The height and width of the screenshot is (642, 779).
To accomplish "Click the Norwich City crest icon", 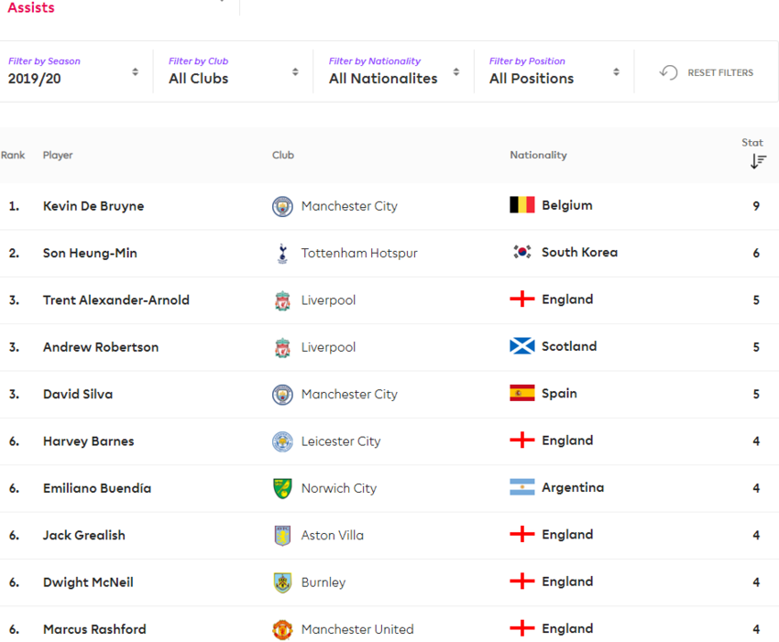I will [282, 488].
